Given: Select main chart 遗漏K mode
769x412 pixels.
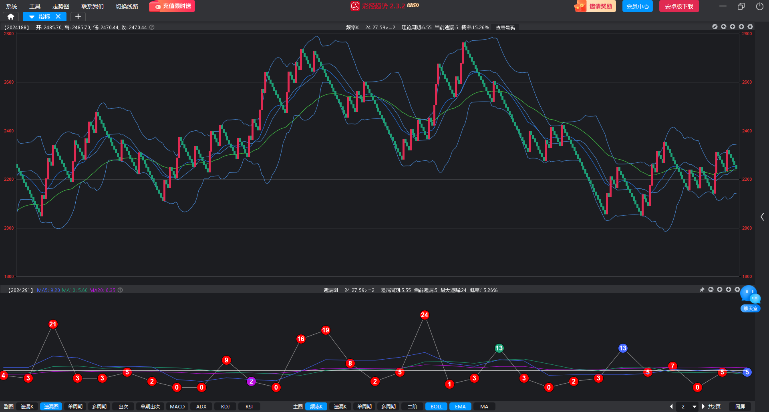Looking at the screenshot, I should [x=340, y=406].
